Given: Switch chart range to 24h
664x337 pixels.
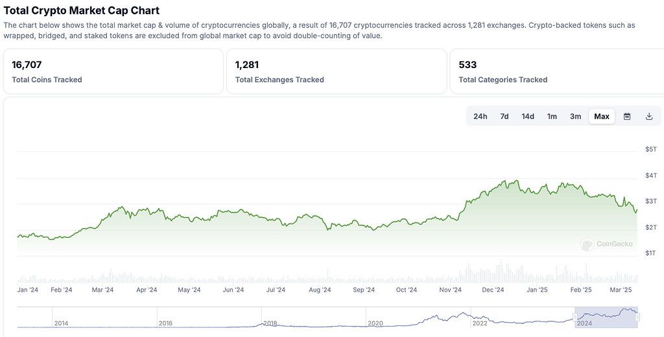Looking at the screenshot, I should tap(480, 117).
